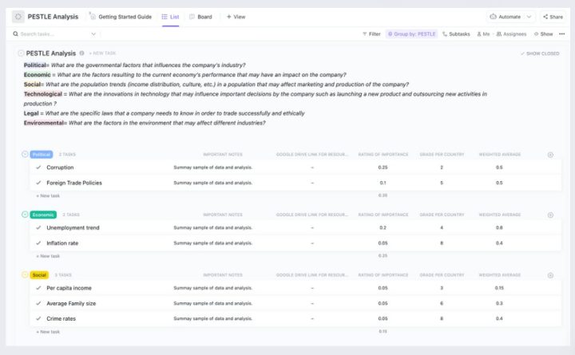Click plus column icon in Economic header
575x355 pixels.
coord(550,215)
